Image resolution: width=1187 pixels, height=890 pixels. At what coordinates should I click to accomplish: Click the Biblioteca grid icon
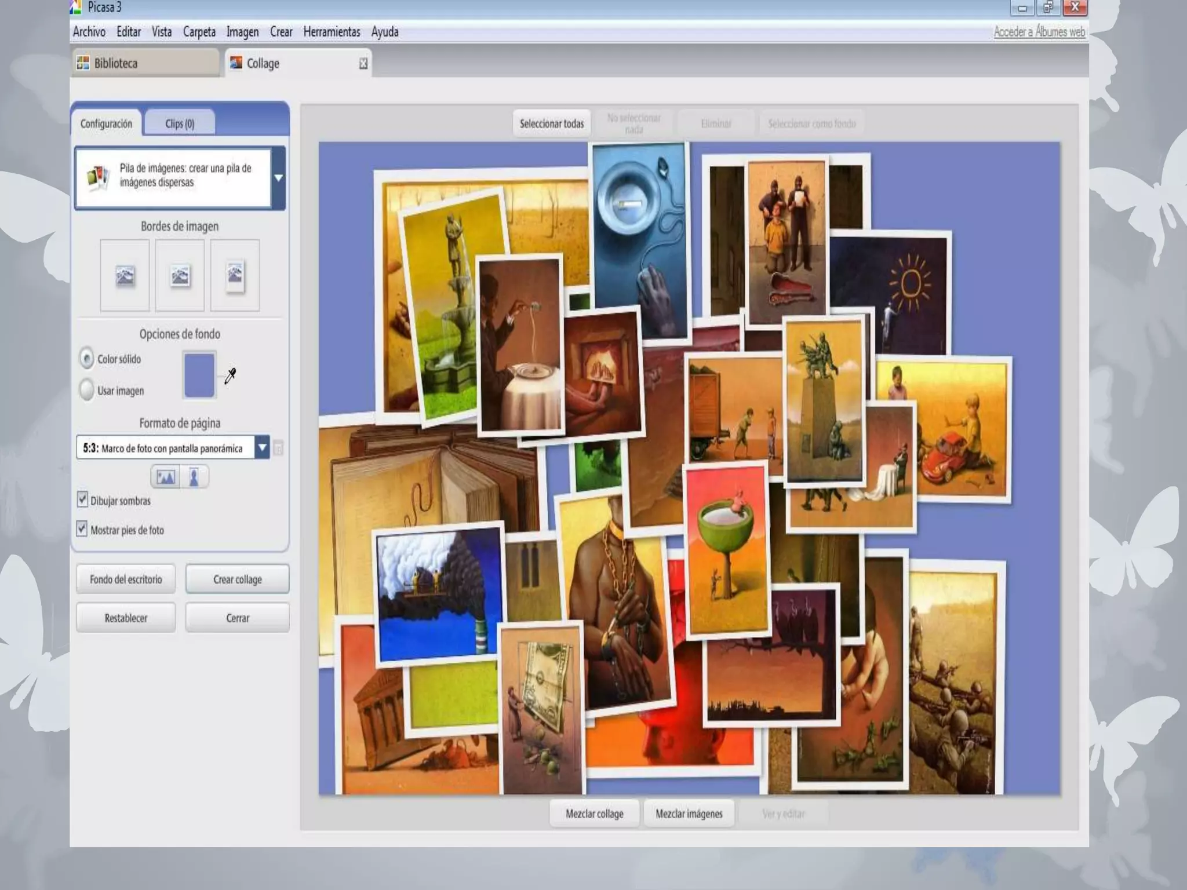pos(83,63)
